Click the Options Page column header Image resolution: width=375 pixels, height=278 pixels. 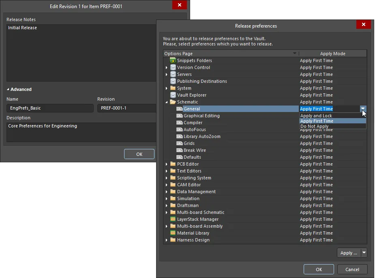pyautogui.click(x=231, y=54)
